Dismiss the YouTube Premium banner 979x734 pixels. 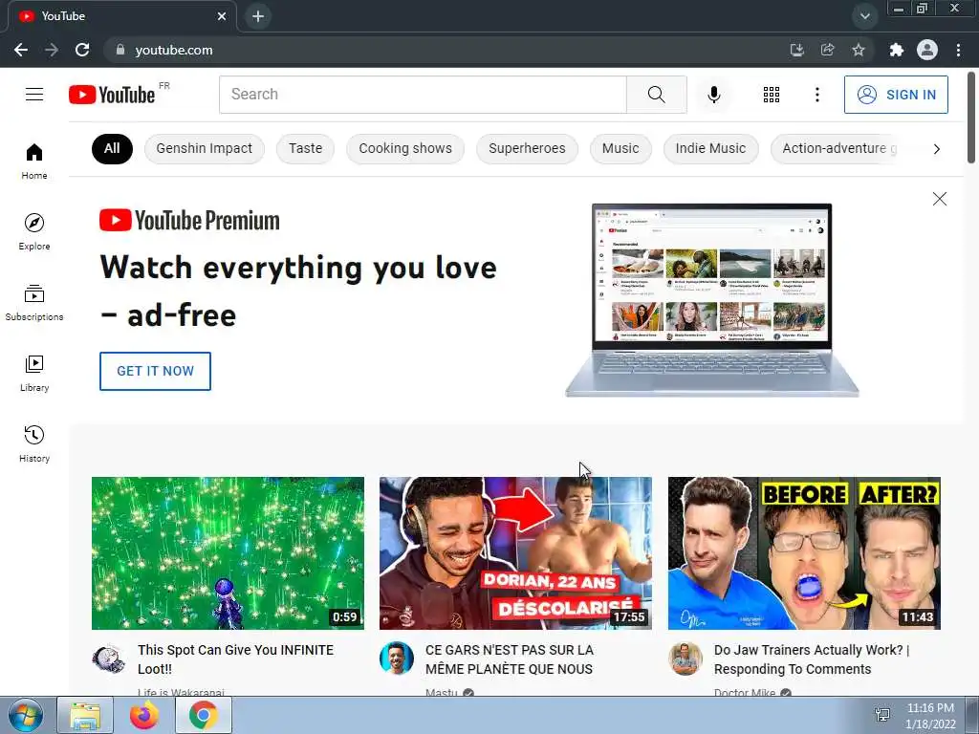coord(939,199)
